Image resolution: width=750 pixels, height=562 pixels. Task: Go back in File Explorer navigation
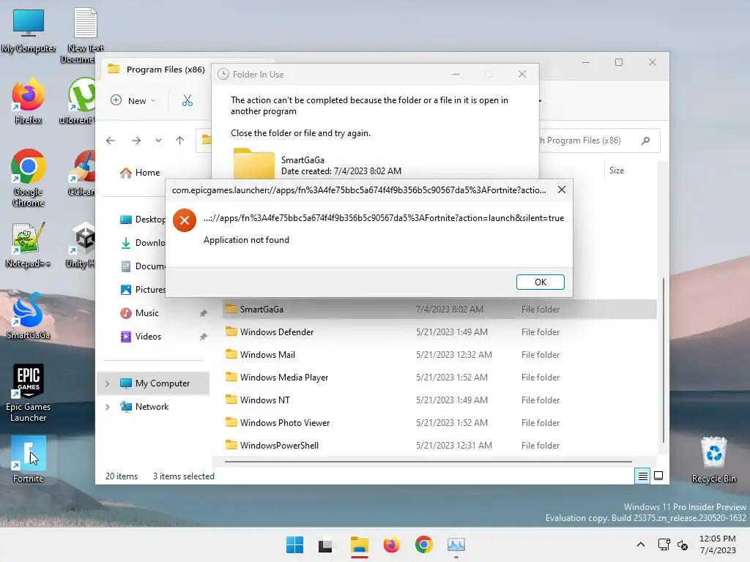point(111,140)
